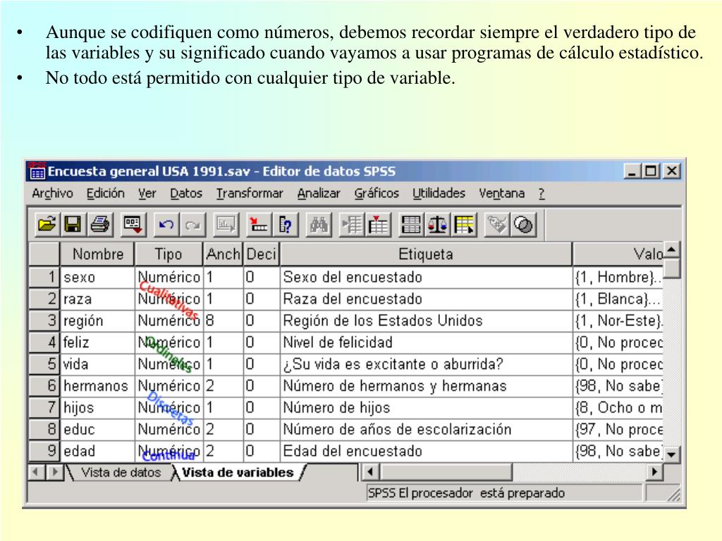Click status text 'SPSS El procesador está preparado'

click(466, 493)
